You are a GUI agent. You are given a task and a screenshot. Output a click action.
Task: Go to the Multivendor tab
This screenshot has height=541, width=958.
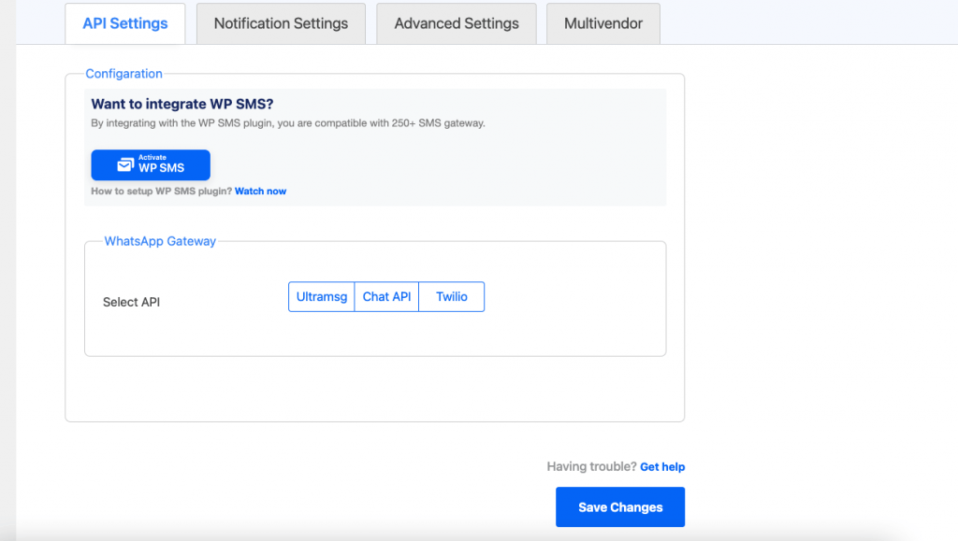pyautogui.click(x=603, y=23)
